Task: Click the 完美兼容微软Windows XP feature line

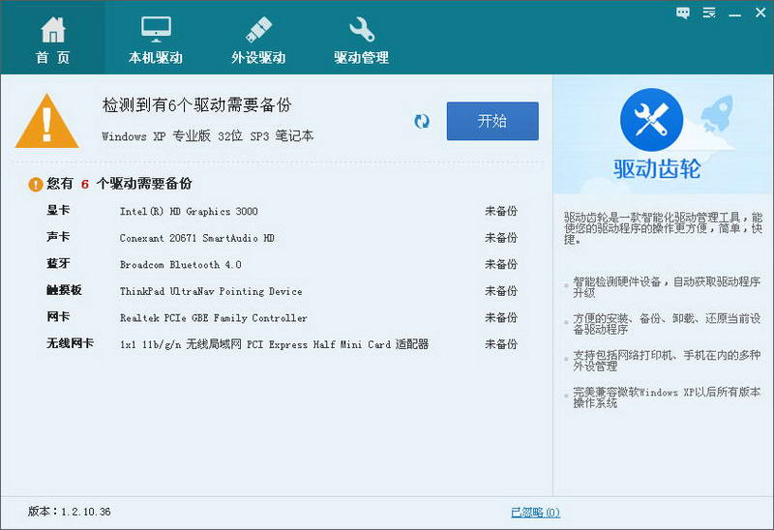Action: (667, 397)
